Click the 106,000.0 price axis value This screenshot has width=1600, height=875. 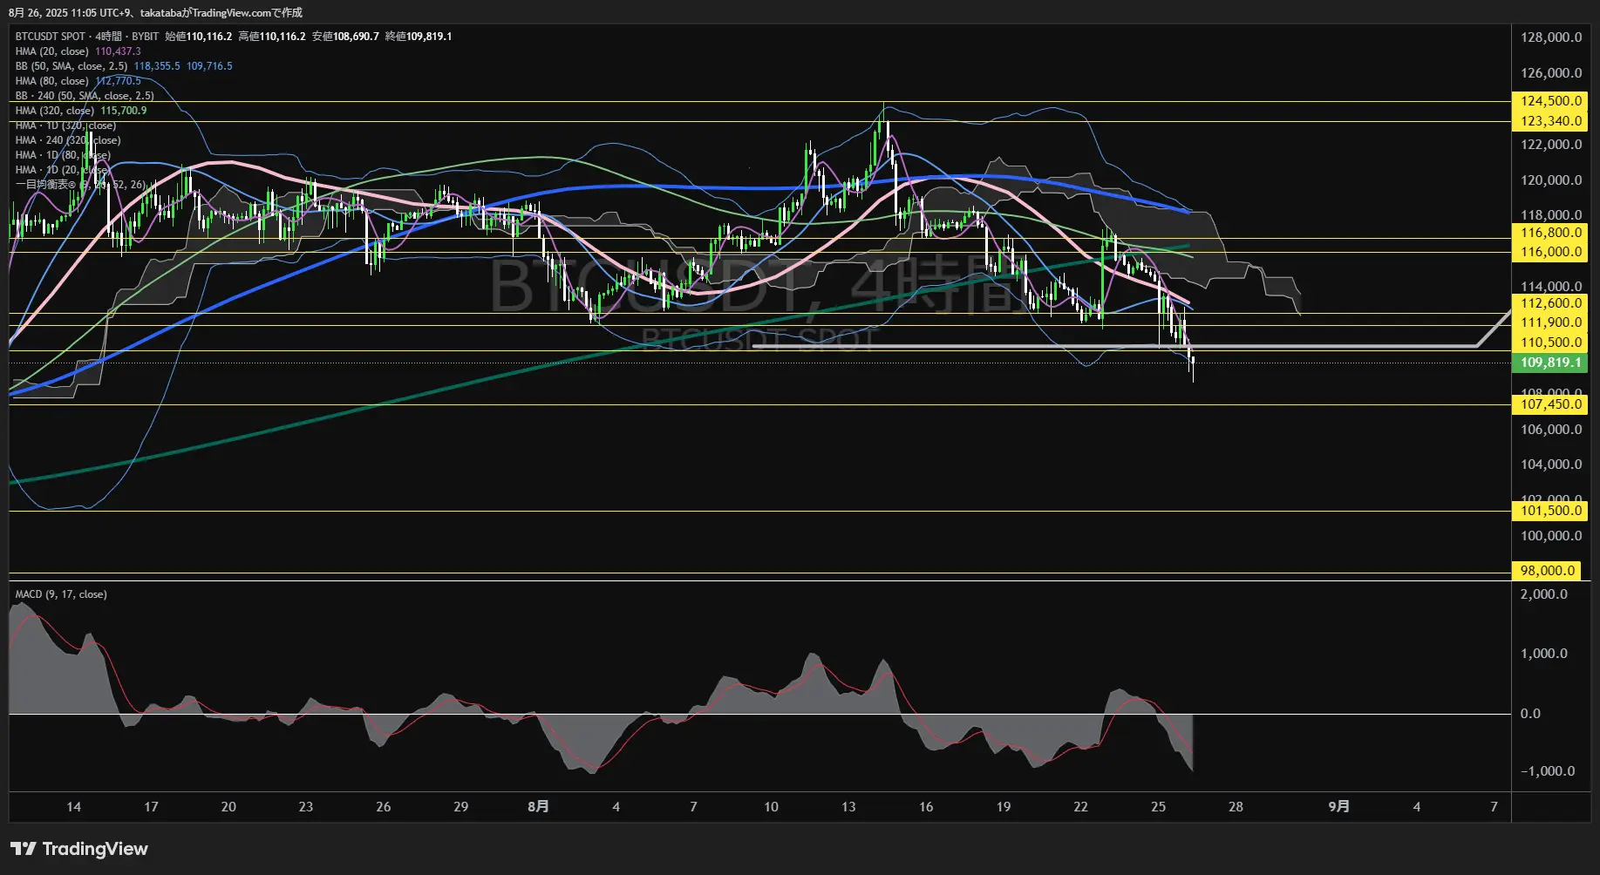(1551, 430)
